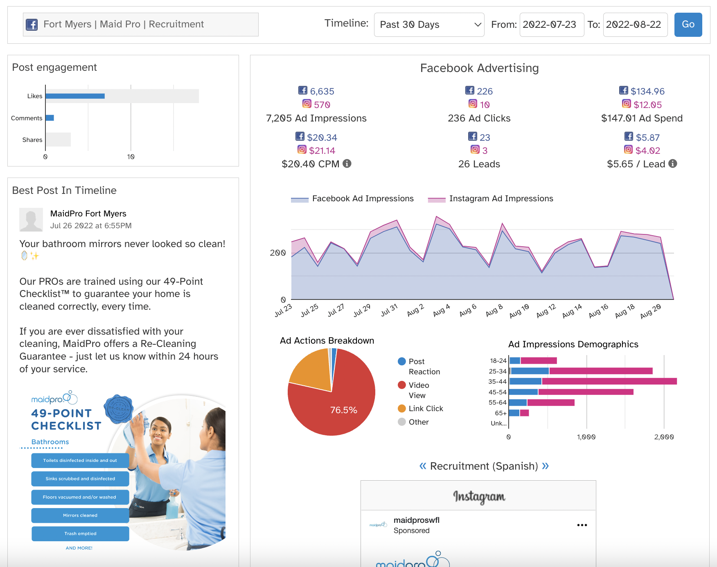Click the Comments bar in Post engagement
The width and height of the screenshot is (717, 567).
coord(50,118)
